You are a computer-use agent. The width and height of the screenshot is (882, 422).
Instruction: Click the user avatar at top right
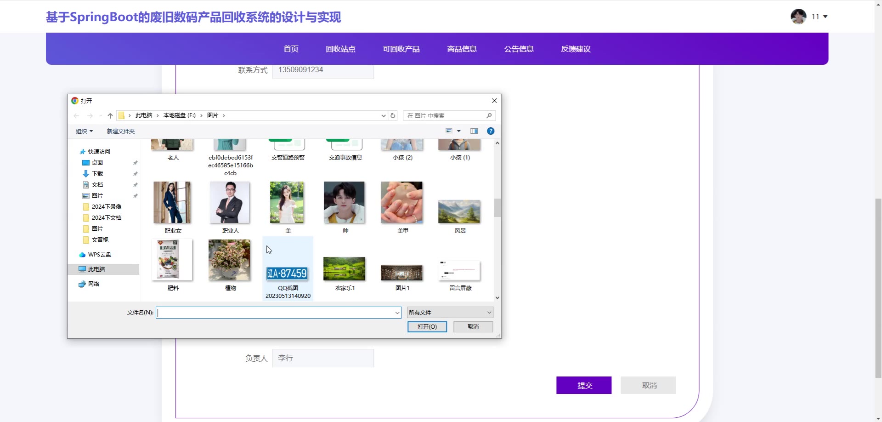pyautogui.click(x=798, y=17)
